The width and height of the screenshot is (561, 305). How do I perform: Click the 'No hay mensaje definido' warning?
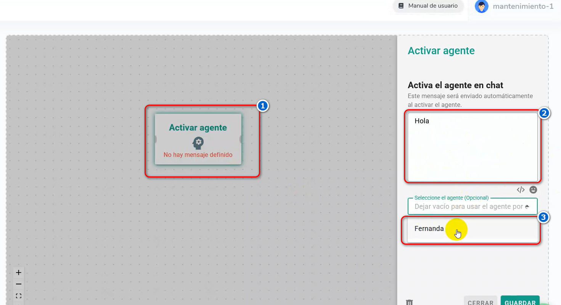pos(198,155)
